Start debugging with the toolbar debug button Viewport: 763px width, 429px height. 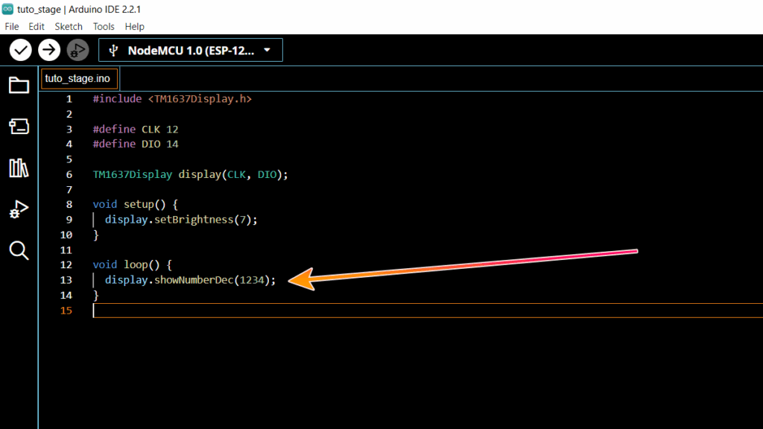point(77,50)
